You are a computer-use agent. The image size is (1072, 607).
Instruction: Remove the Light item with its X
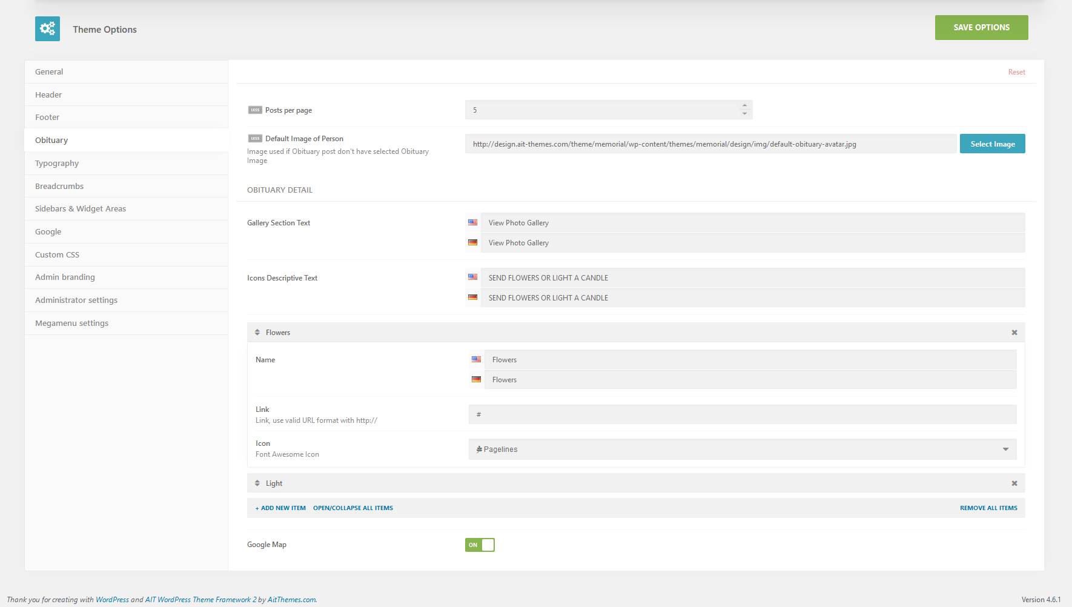coord(1014,483)
